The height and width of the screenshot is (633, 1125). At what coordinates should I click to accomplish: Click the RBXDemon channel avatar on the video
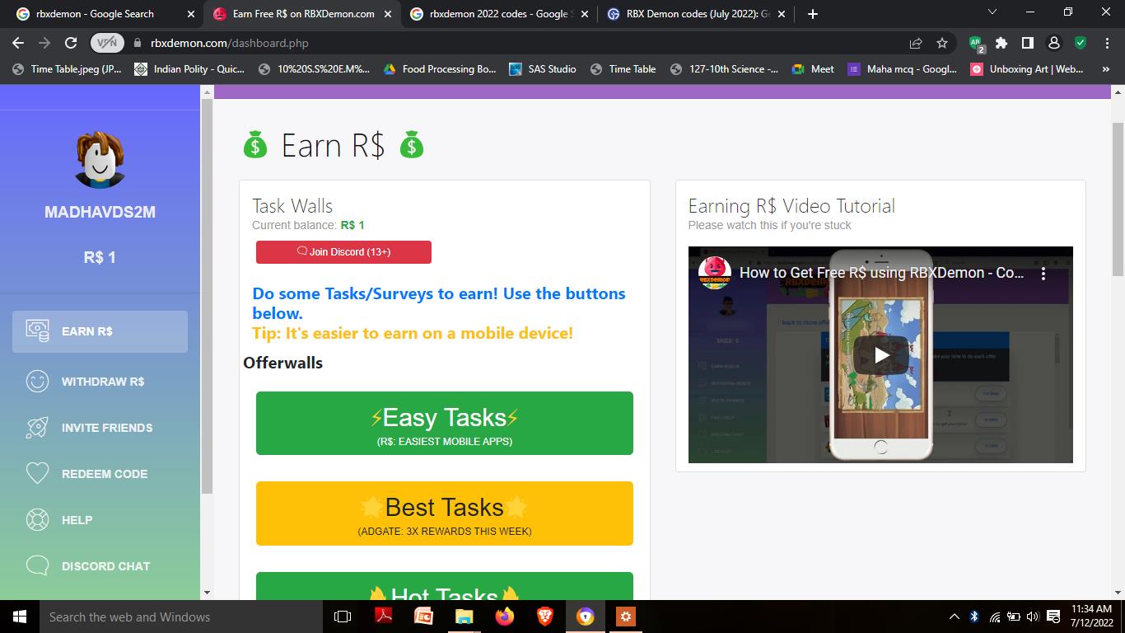tap(715, 272)
